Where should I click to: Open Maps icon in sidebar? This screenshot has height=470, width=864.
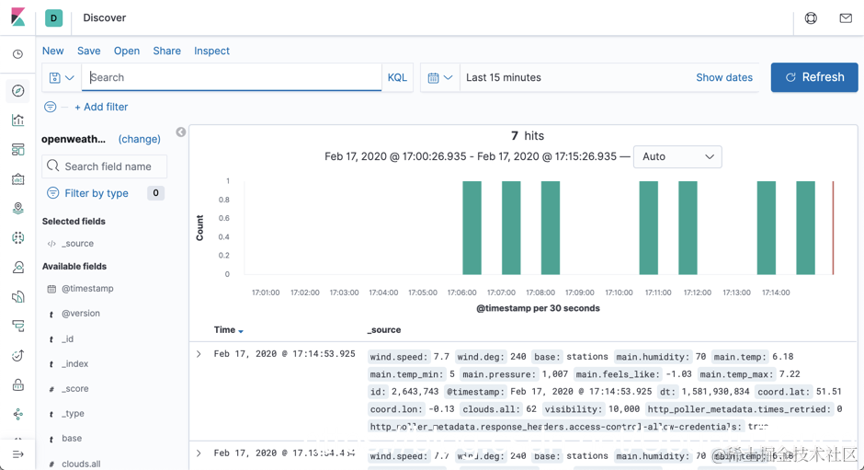pyautogui.click(x=18, y=208)
